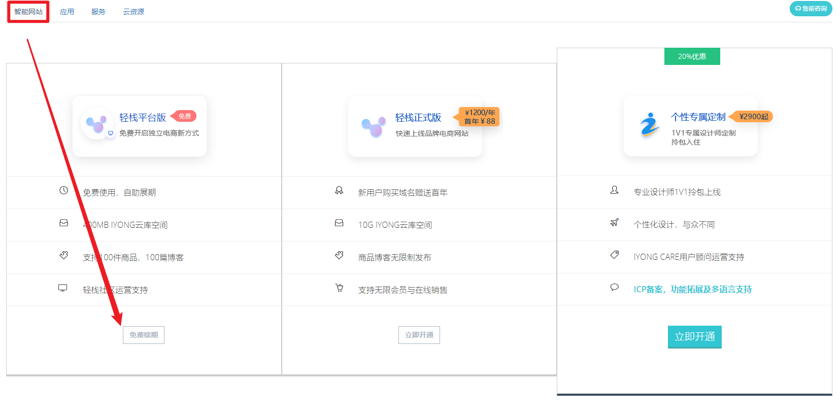This screenshot has width=840, height=417.
Task: Select the text 免费开启独立电商新方式
Action: point(159,133)
